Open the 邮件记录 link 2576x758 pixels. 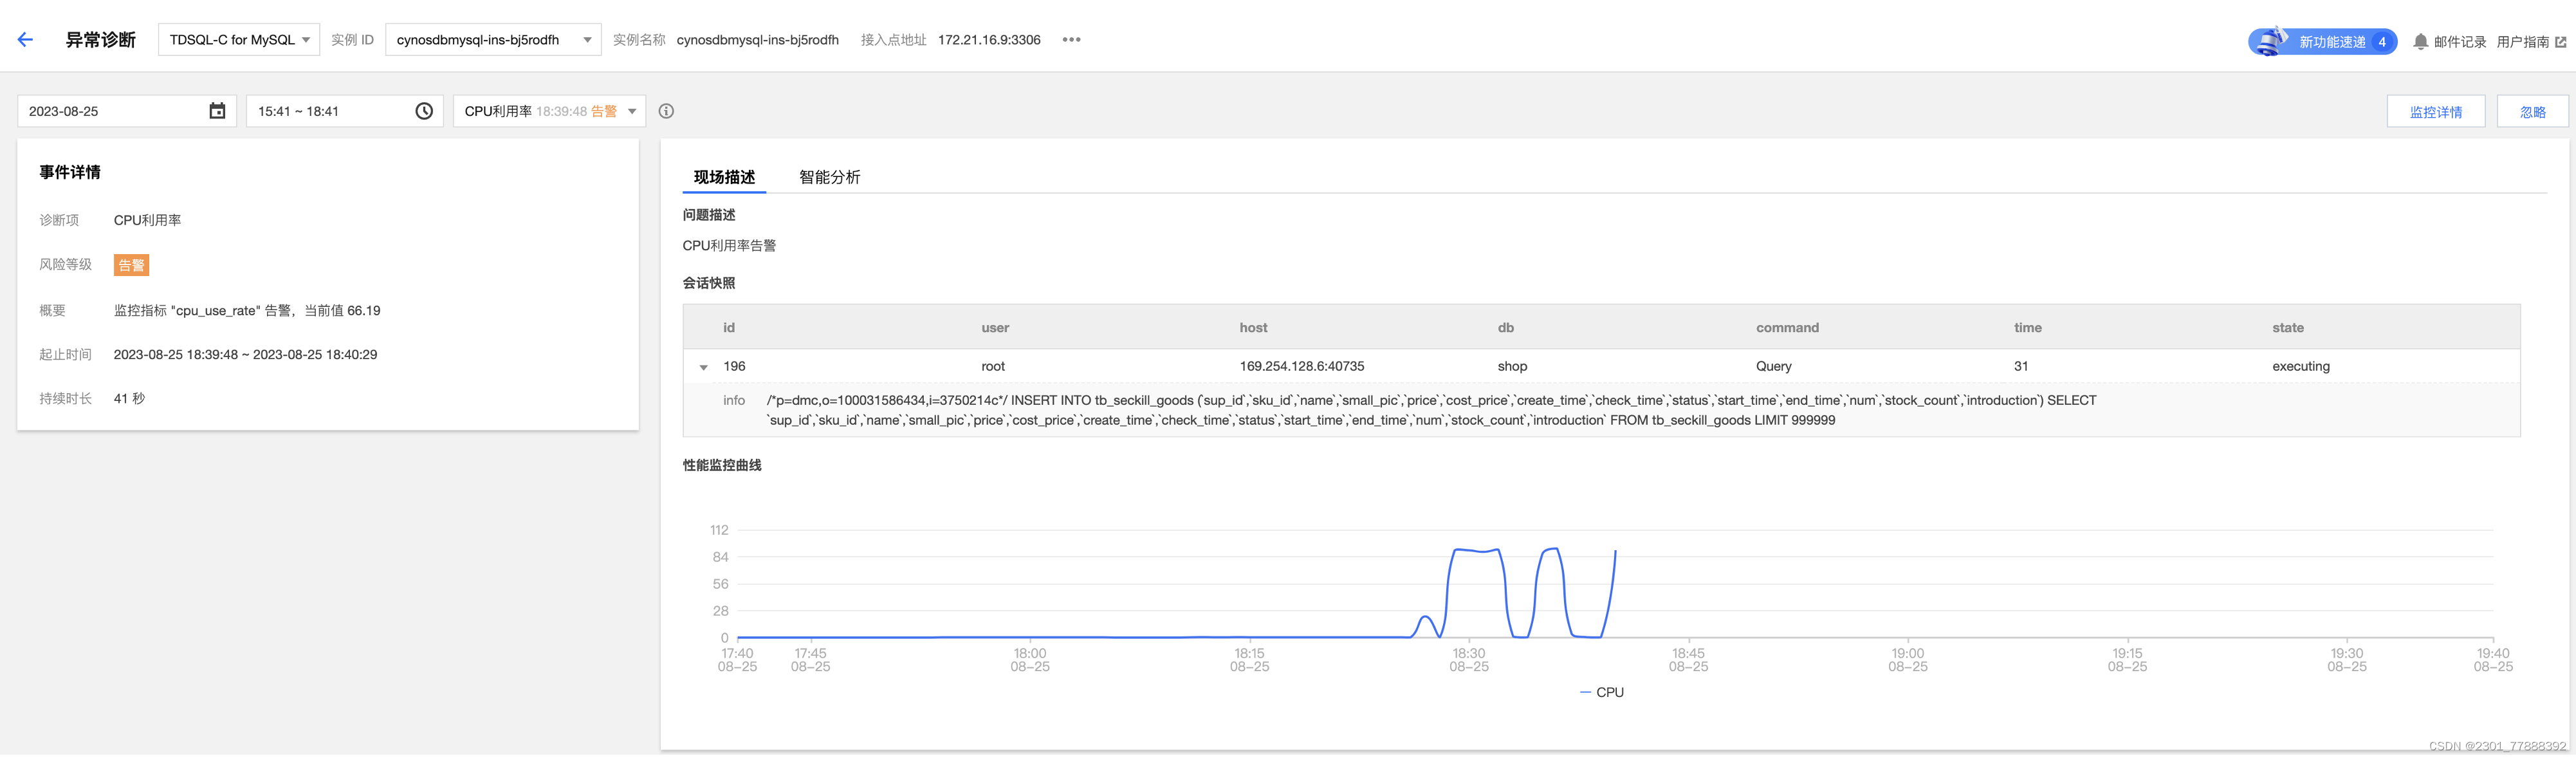point(2459,42)
